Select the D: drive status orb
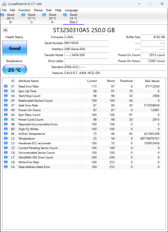The image size is (168, 232). (2, 15)
